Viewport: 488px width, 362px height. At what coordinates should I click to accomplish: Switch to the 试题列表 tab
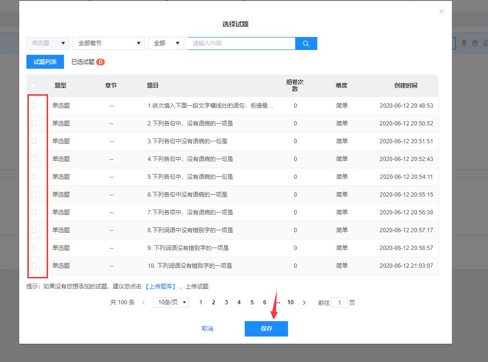point(45,62)
